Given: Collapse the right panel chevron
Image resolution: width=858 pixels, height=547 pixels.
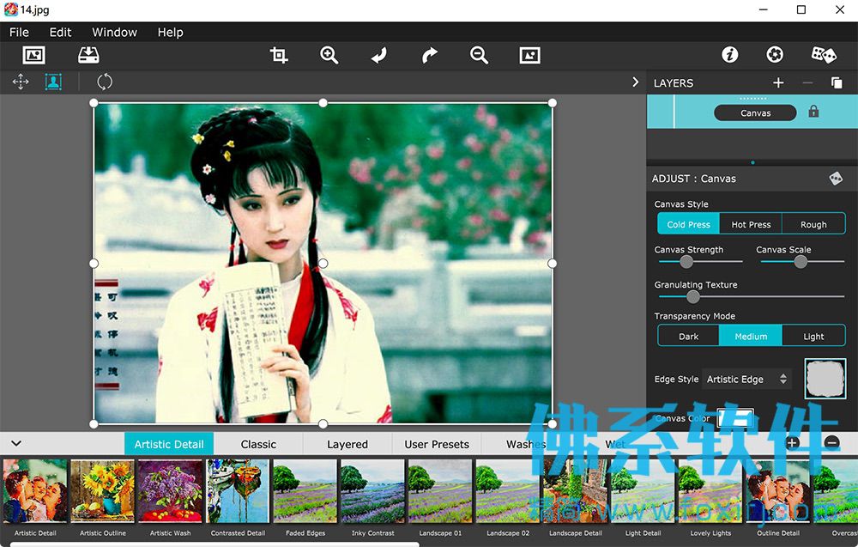Looking at the screenshot, I should pyautogui.click(x=635, y=82).
